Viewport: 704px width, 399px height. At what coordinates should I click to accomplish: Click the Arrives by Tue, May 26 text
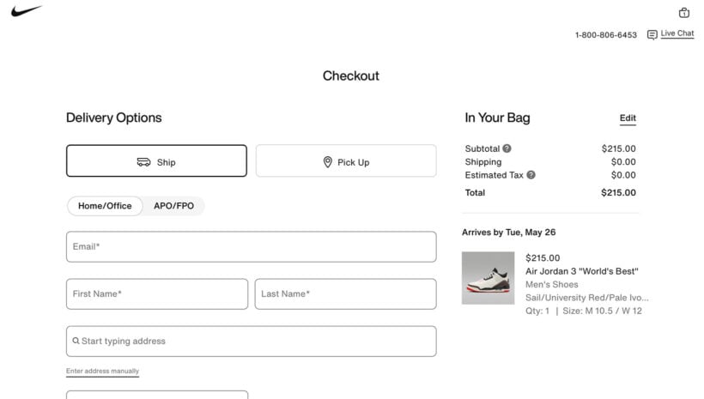509,232
